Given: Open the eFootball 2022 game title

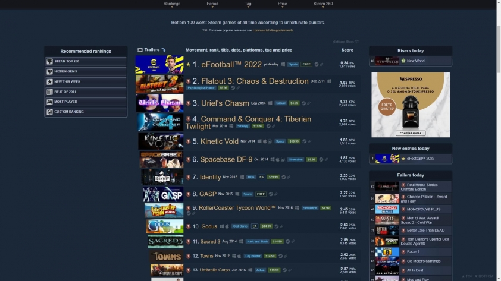Looking at the screenshot, I should pyautogui.click(x=231, y=64).
